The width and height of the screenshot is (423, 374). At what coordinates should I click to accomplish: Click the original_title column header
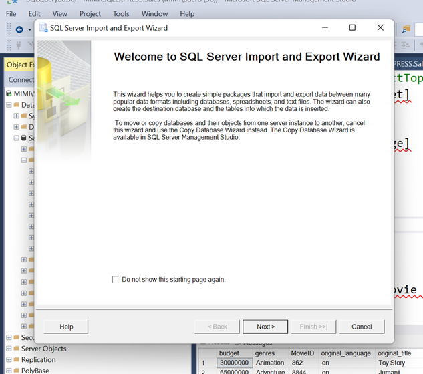coord(399,353)
